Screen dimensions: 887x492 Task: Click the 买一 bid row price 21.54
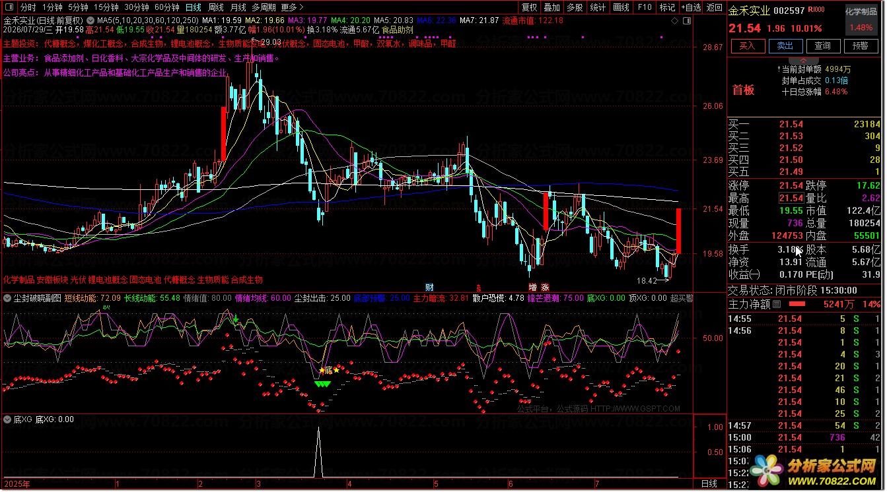pyautogui.click(x=791, y=124)
